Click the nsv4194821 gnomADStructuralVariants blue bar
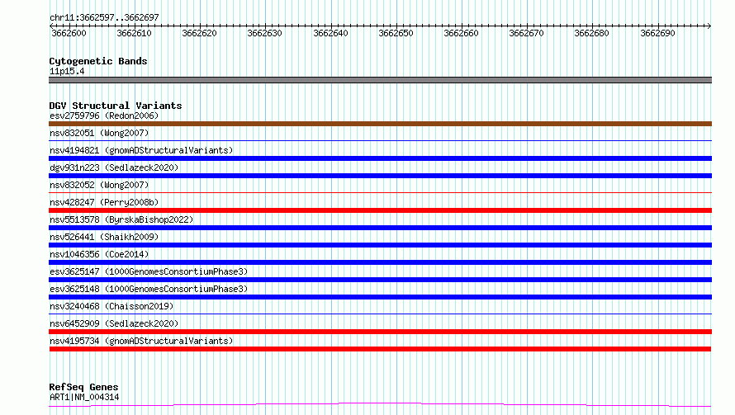The height and width of the screenshot is (415, 735). pyautogui.click(x=380, y=158)
